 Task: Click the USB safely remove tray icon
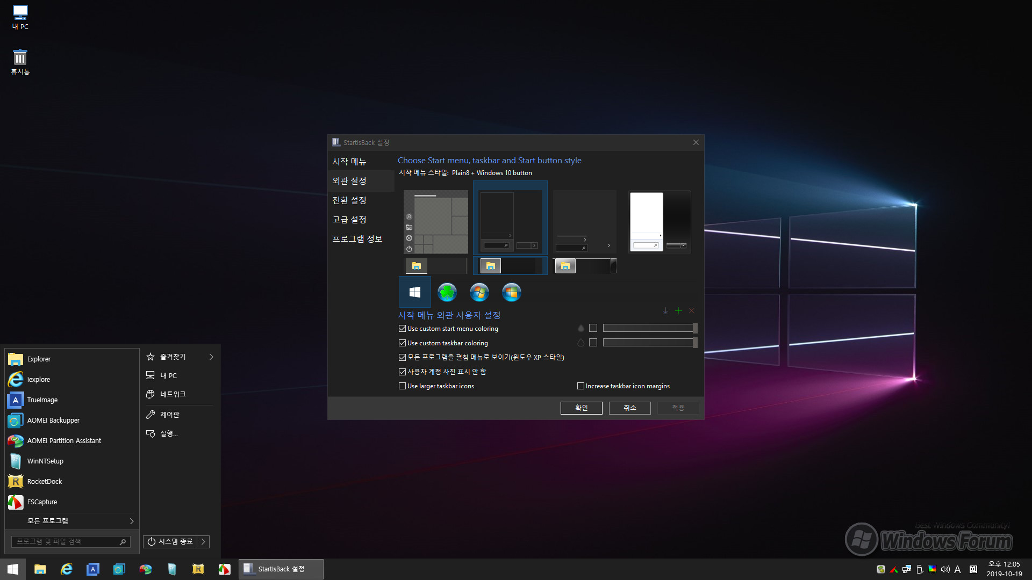(919, 569)
